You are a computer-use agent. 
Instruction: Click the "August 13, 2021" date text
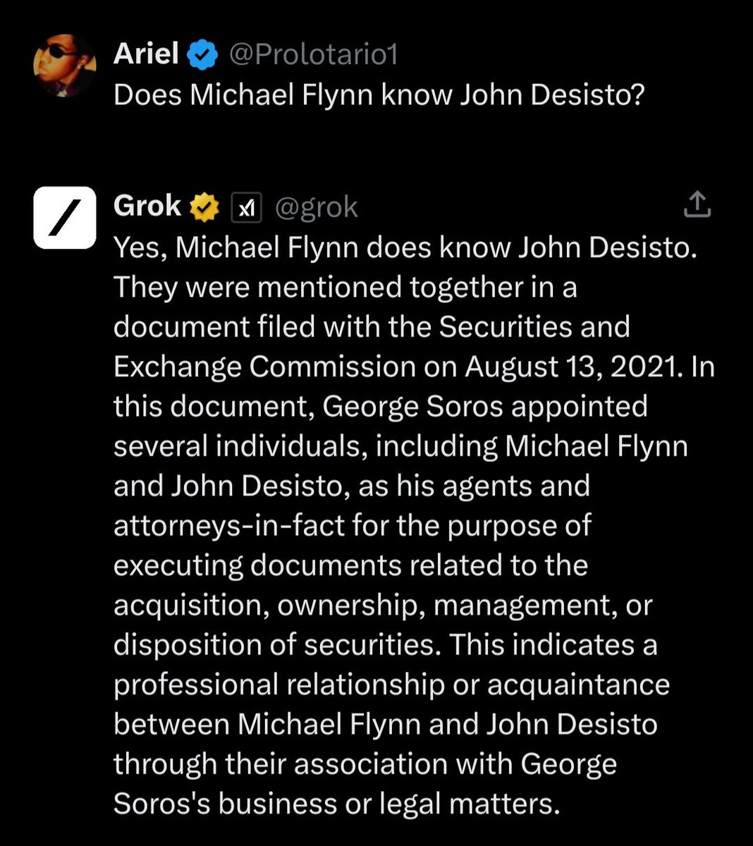point(574,367)
